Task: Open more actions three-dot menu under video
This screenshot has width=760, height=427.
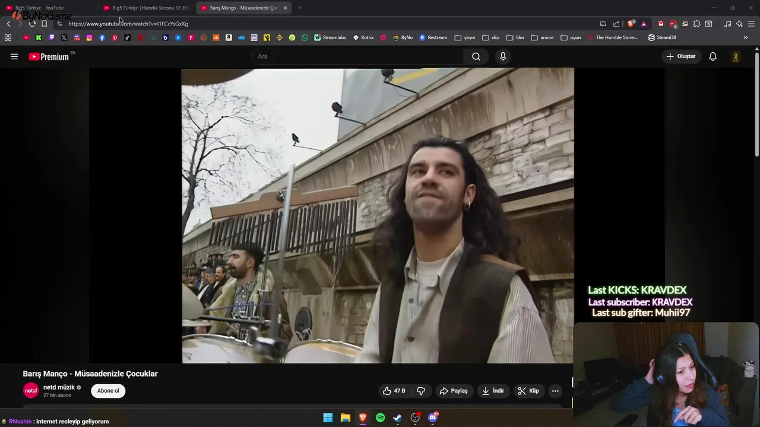Action: coord(555,391)
